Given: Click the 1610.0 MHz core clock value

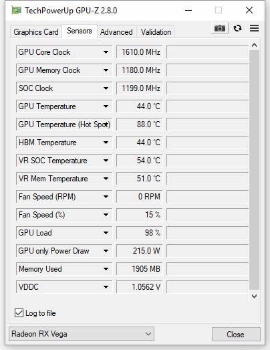Looking at the screenshot, I should [x=140, y=52].
